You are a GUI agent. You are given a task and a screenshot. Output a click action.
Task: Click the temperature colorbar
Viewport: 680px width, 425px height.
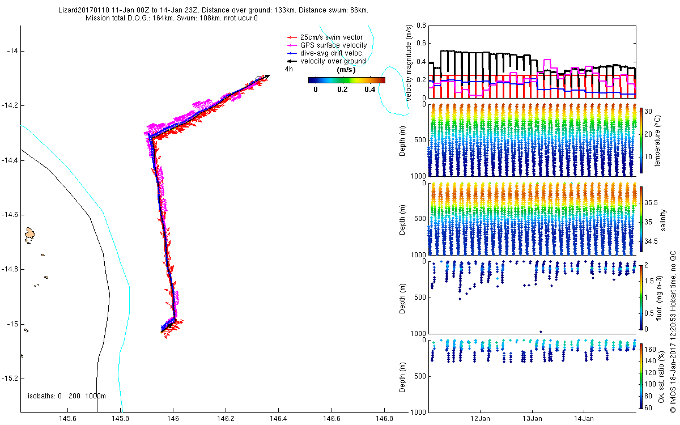click(641, 140)
